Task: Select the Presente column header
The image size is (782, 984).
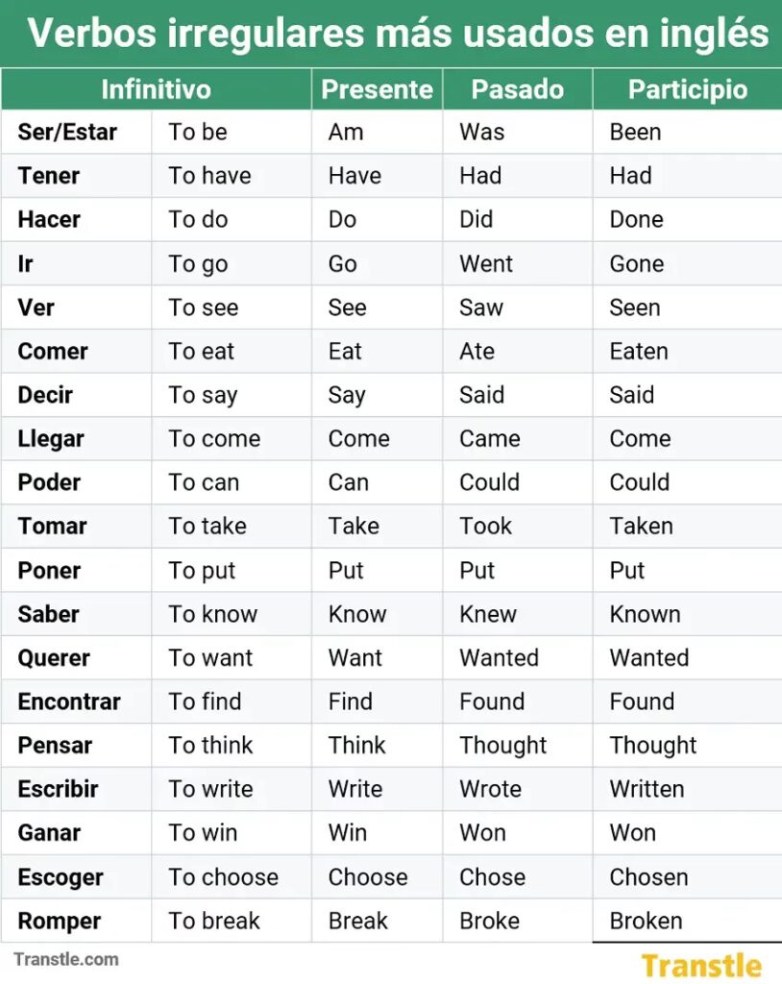Action: 377,89
